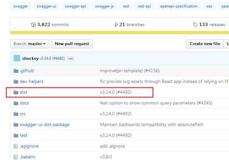Open the test row v3.14.0 commit message
This screenshot has width=229, height=160.
pyautogui.click(x=116, y=136)
